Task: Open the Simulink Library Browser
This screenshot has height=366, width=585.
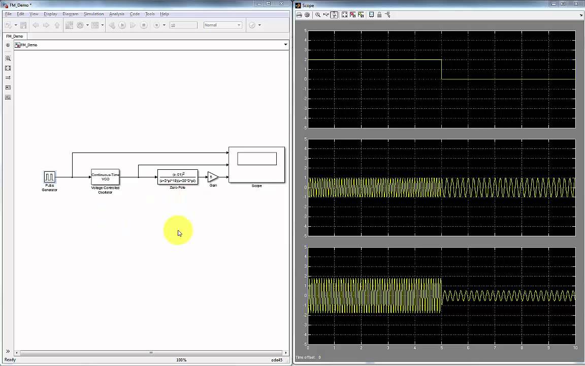Action: coord(69,25)
